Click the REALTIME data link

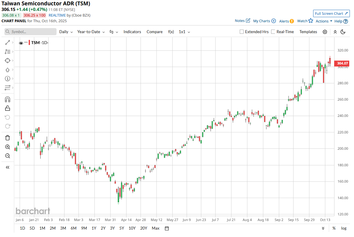pyautogui.click(x=57, y=15)
